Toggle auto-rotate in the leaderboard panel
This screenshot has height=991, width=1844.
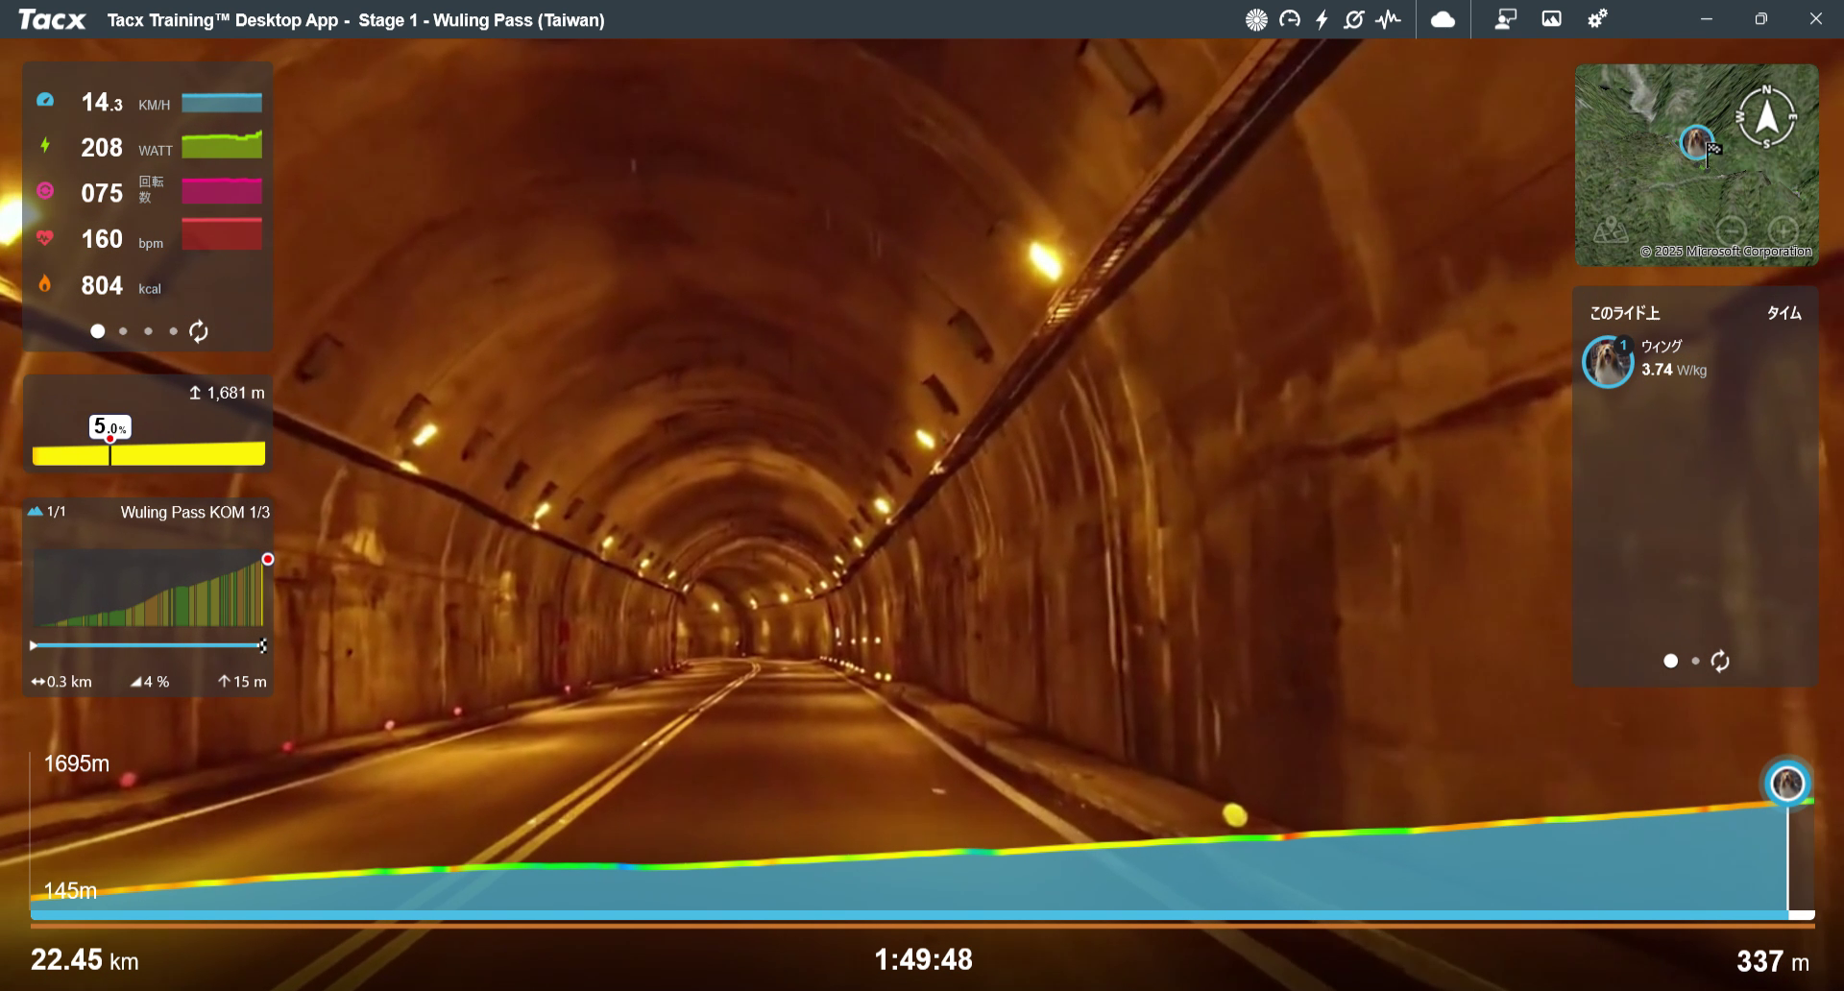pos(1720,661)
